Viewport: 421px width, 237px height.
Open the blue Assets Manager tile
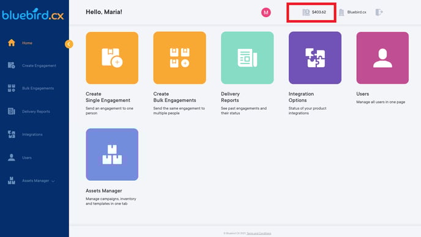pyautogui.click(x=112, y=155)
